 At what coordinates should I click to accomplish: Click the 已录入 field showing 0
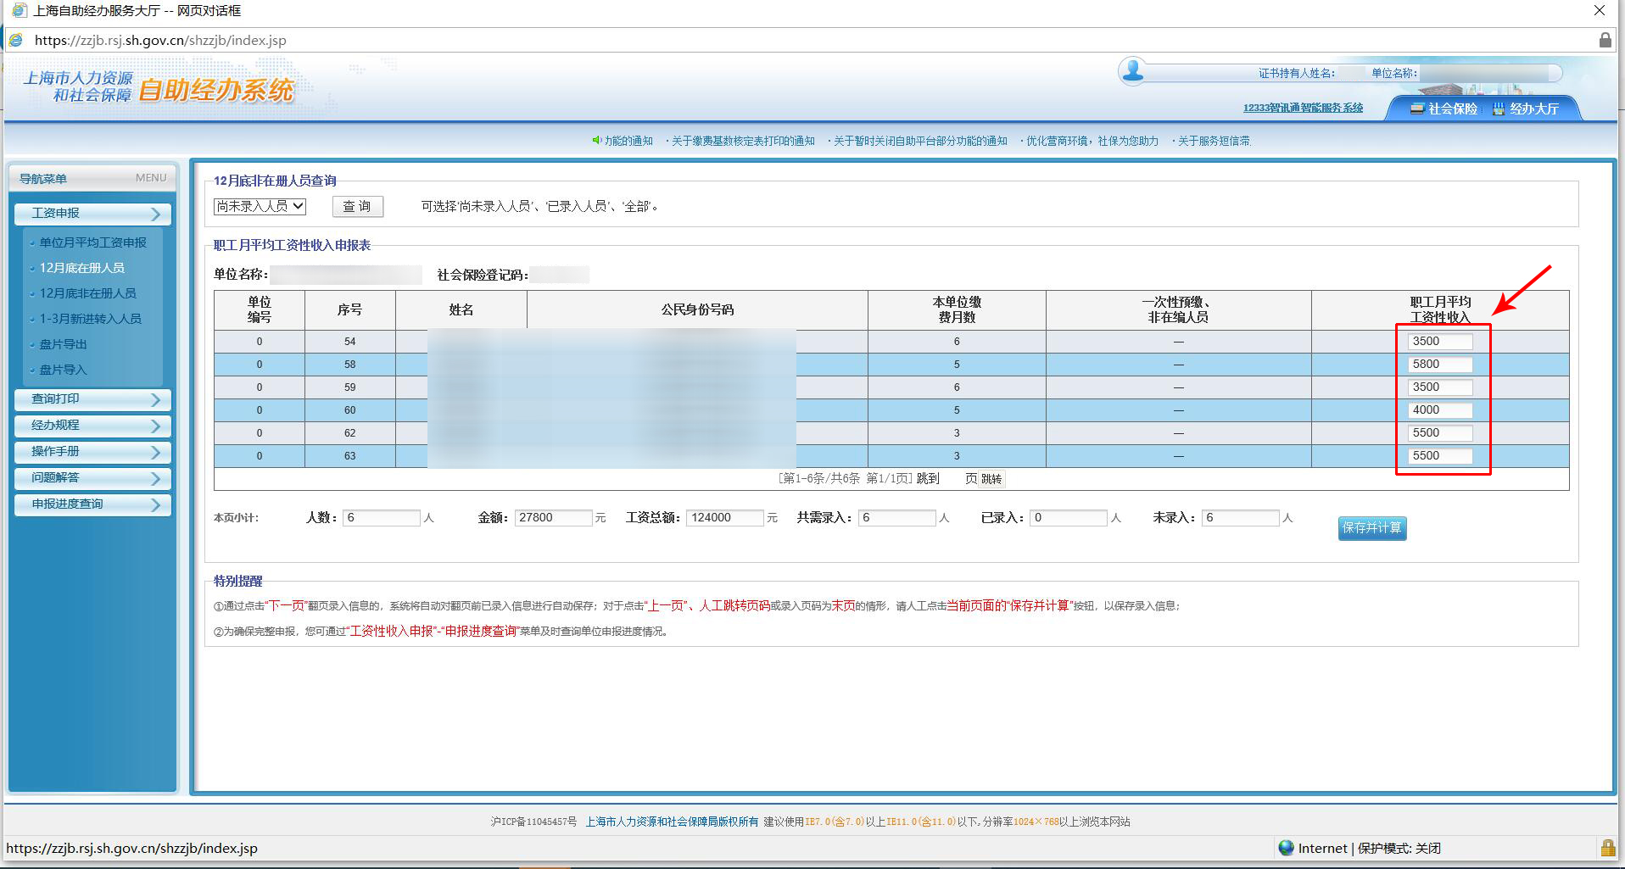click(1069, 518)
